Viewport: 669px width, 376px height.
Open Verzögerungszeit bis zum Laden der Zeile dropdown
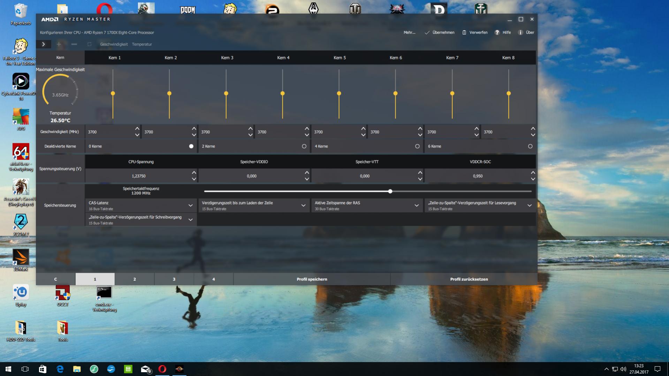tap(254, 206)
